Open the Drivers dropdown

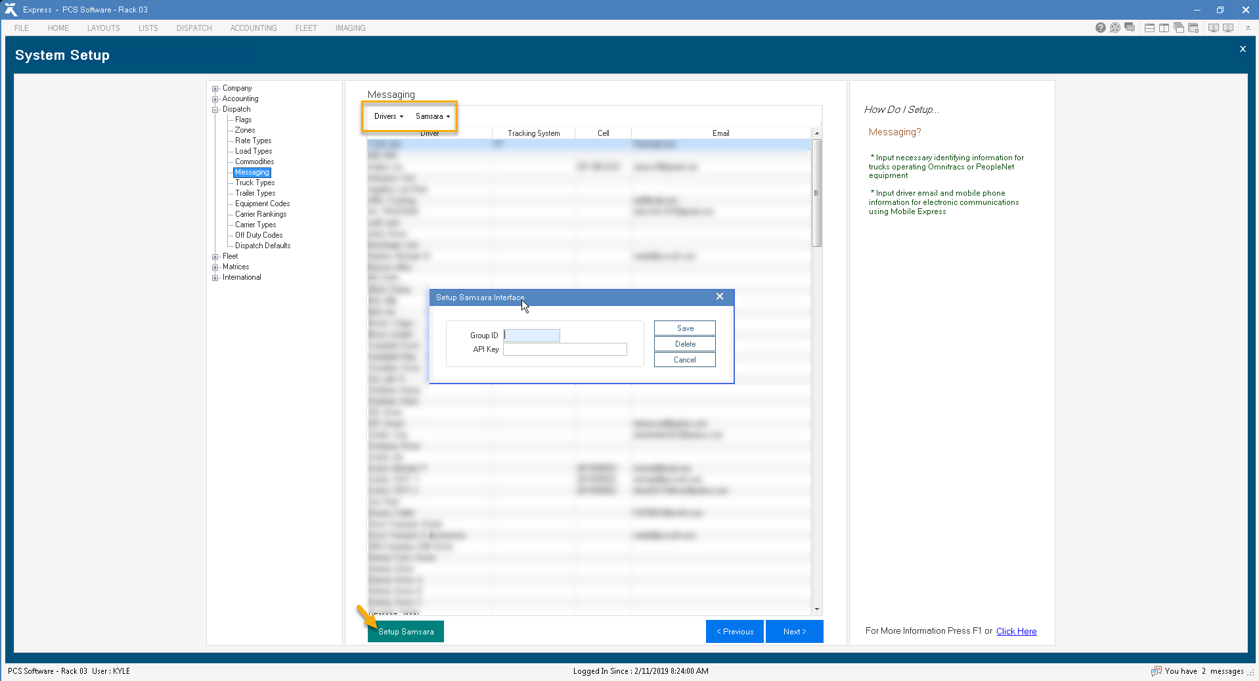pos(388,116)
